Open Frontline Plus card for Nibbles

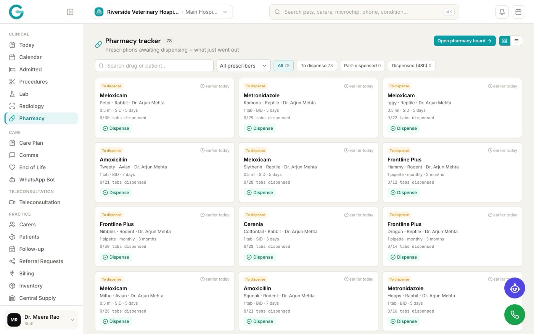(x=164, y=237)
